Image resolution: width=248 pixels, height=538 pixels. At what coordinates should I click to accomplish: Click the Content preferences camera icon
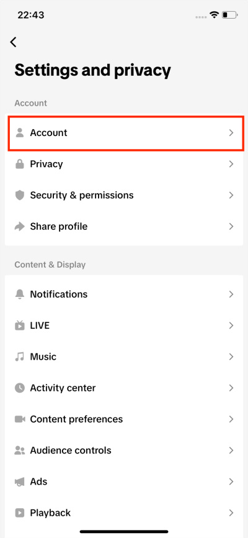(20, 419)
